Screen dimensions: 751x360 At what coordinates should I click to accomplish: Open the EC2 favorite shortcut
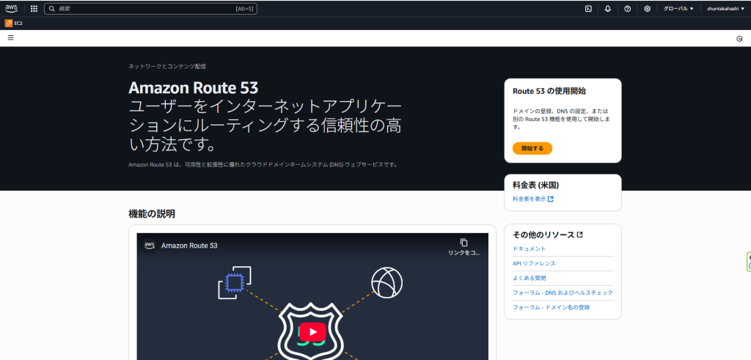[x=13, y=23]
